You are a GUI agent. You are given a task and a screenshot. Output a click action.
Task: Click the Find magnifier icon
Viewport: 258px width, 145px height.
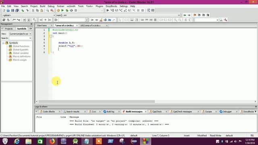(48, 10)
